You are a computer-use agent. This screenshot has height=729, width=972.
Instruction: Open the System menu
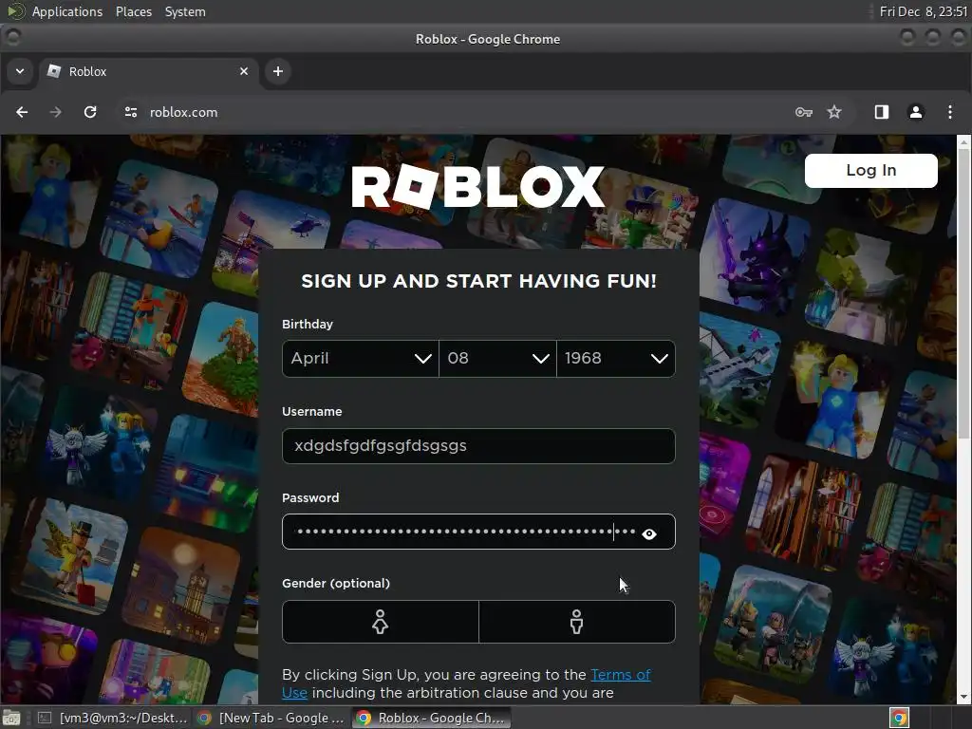pyautogui.click(x=185, y=11)
